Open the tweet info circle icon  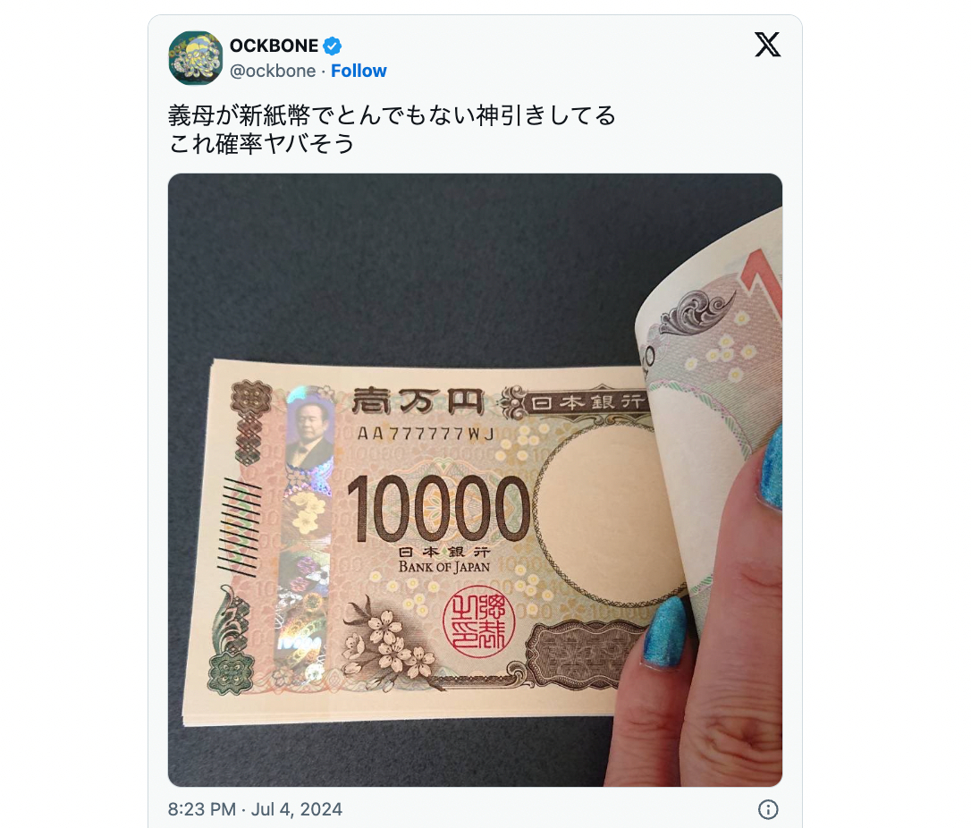coord(768,809)
